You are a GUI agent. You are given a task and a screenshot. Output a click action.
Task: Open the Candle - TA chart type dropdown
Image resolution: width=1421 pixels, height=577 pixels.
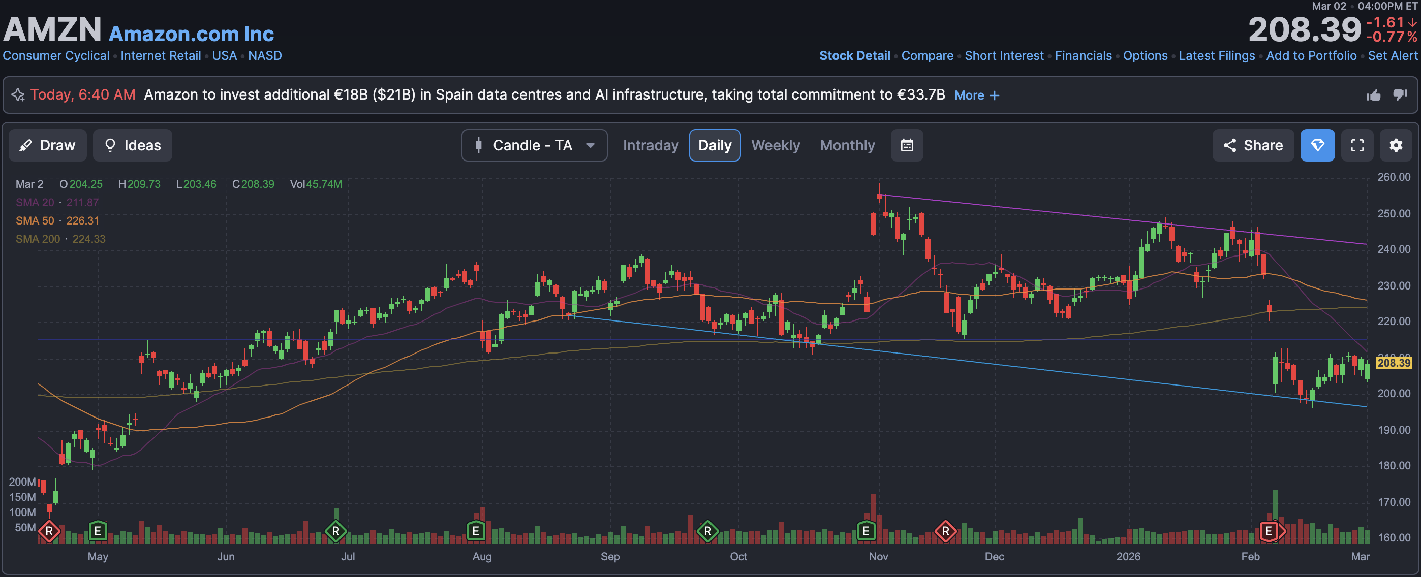tap(534, 145)
